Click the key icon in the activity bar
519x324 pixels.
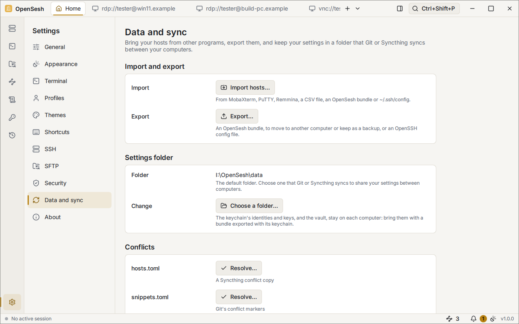click(12, 117)
